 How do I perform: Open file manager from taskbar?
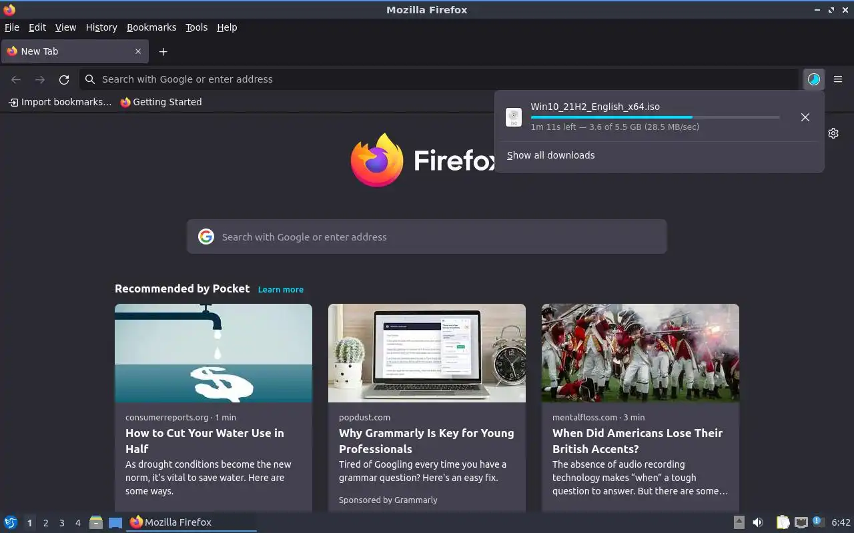(x=96, y=522)
